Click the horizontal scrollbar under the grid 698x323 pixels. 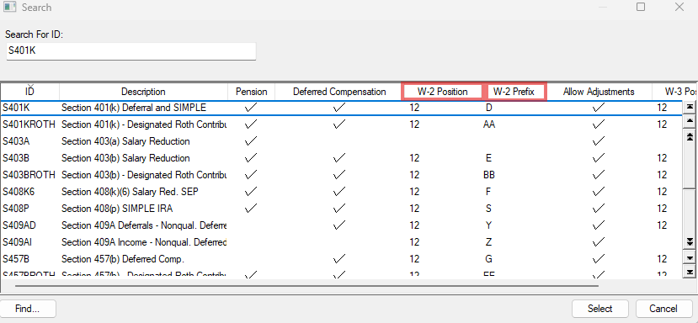(x=306, y=286)
